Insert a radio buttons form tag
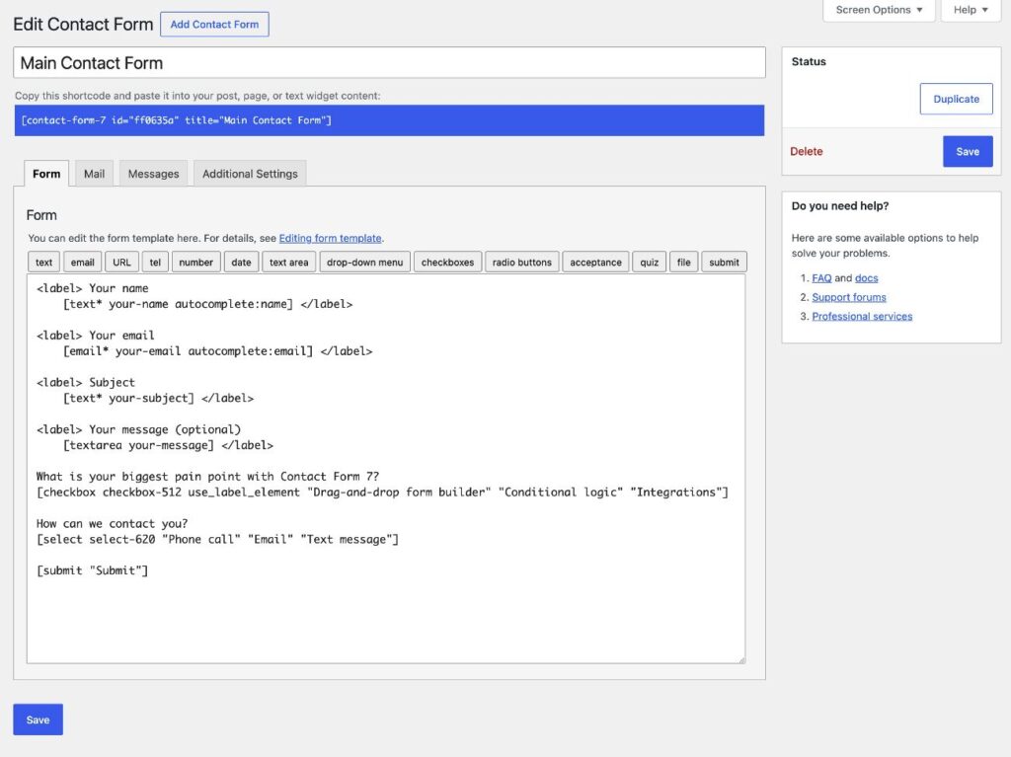Screen dimensions: 1011x757 [x=522, y=263]
